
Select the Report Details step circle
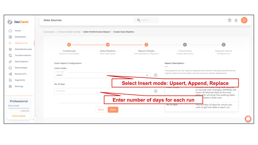coord(146,45)
